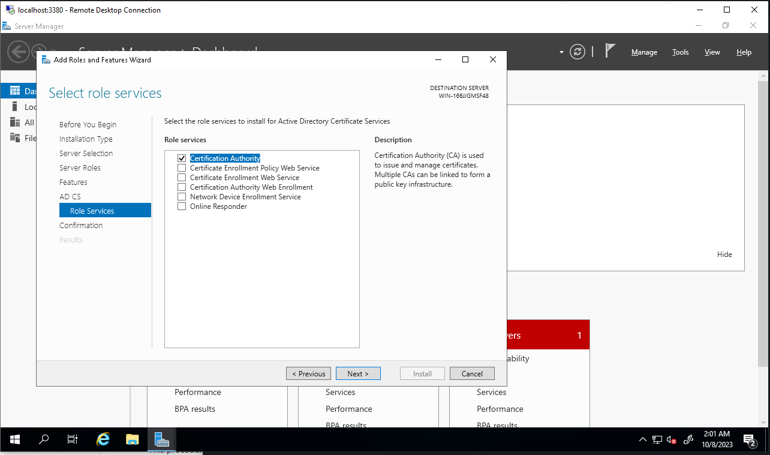Uncheck the Certification Authority checkbox

pyautogui.click(x=182, y=158)
